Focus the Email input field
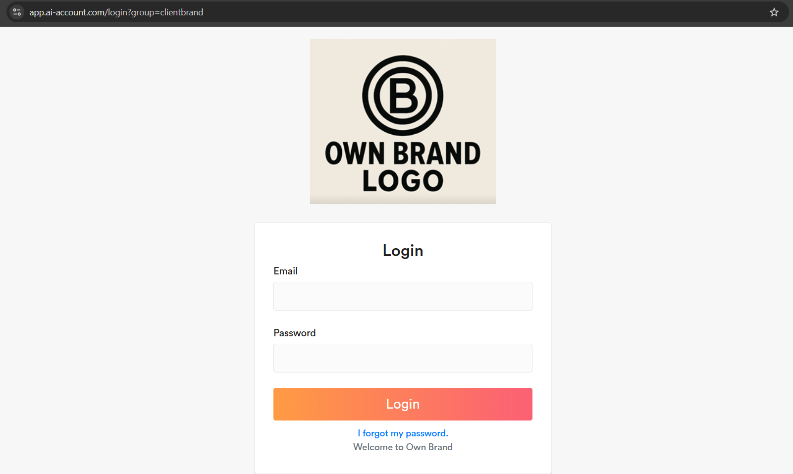This screenshot has width=793, height=474. tap(403, 296)
